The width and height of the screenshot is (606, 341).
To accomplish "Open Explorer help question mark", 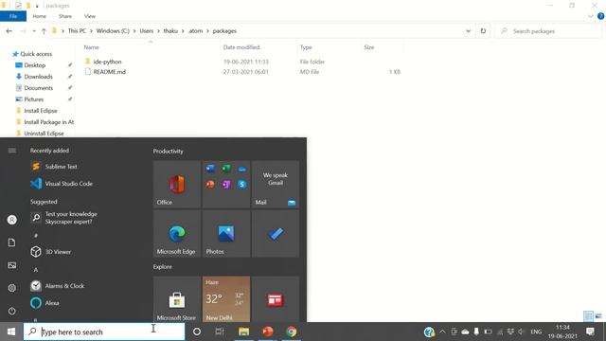I will coord(600,16).
